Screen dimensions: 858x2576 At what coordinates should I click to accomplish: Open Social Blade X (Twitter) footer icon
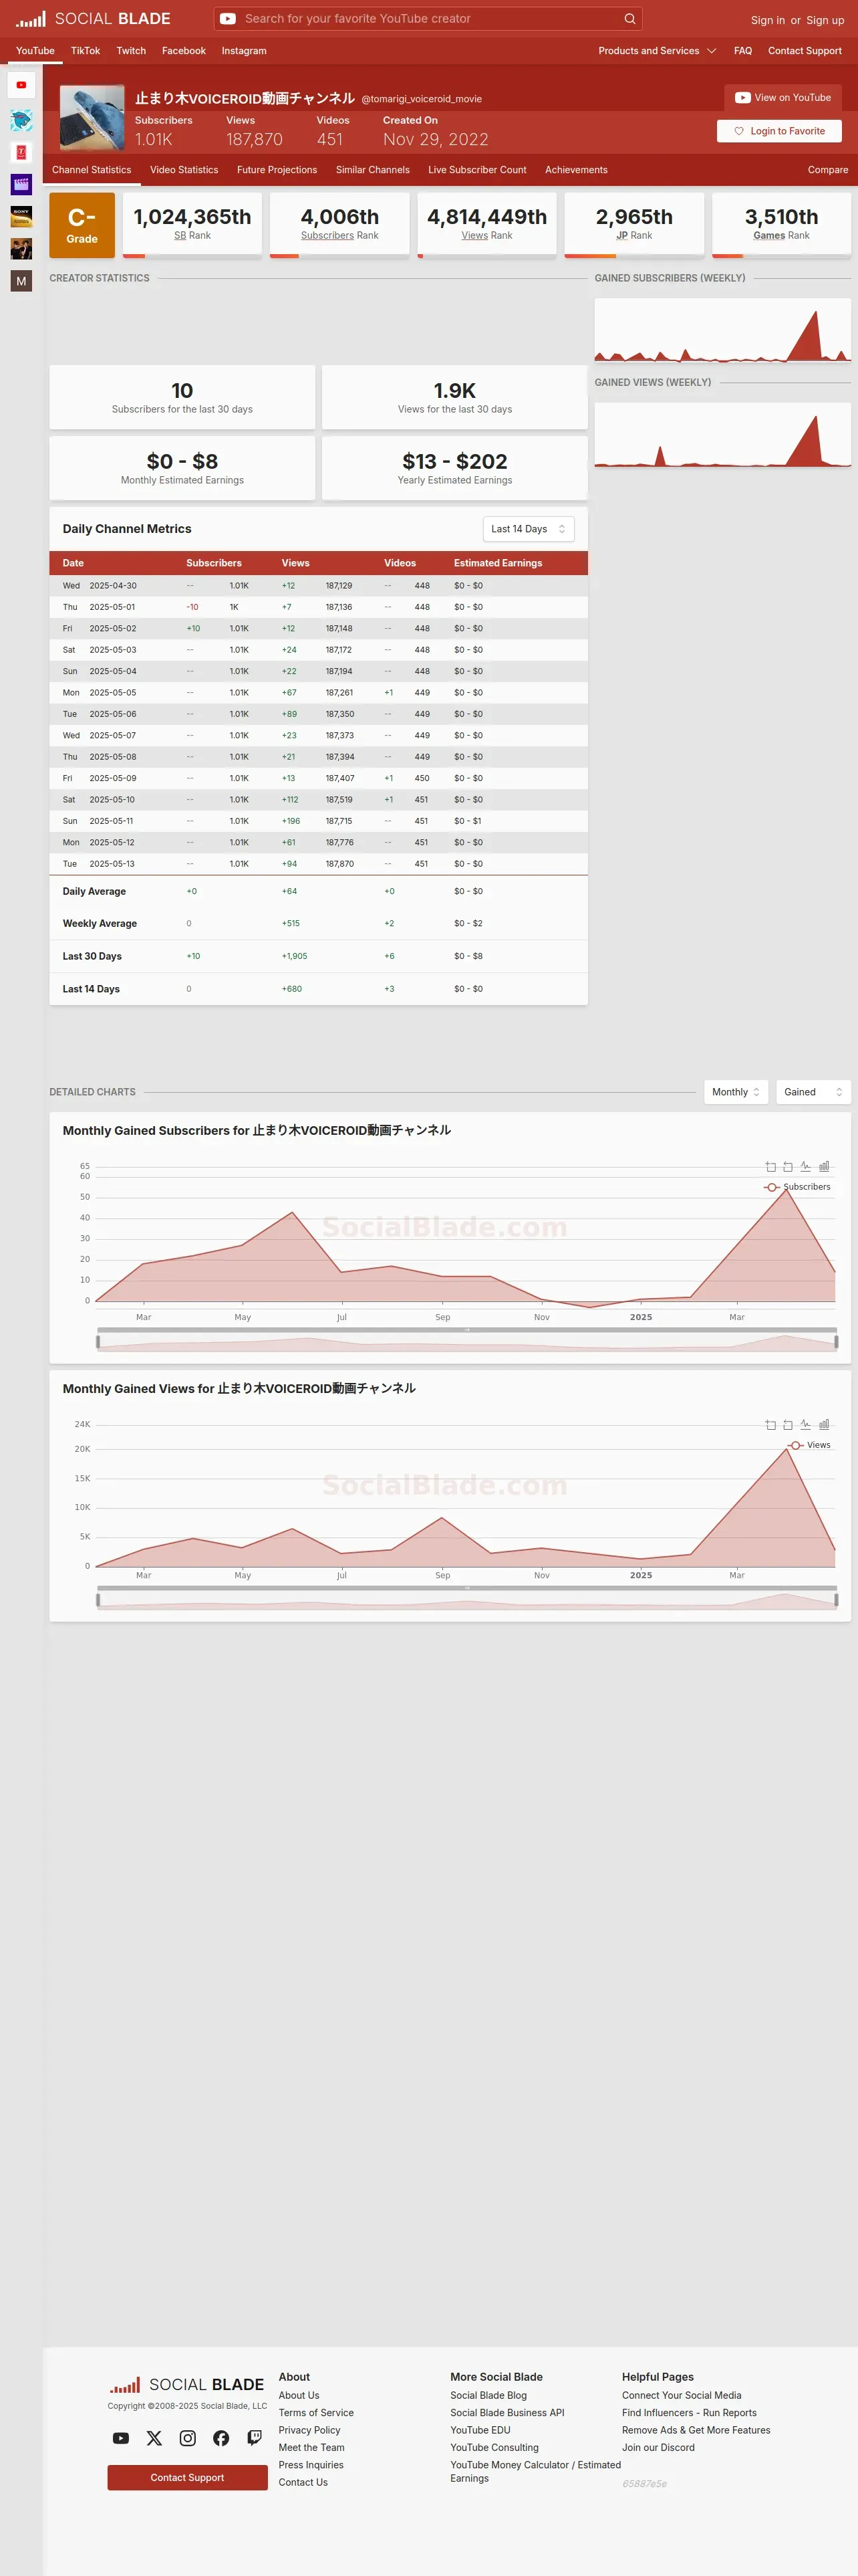pos(154,2438)
